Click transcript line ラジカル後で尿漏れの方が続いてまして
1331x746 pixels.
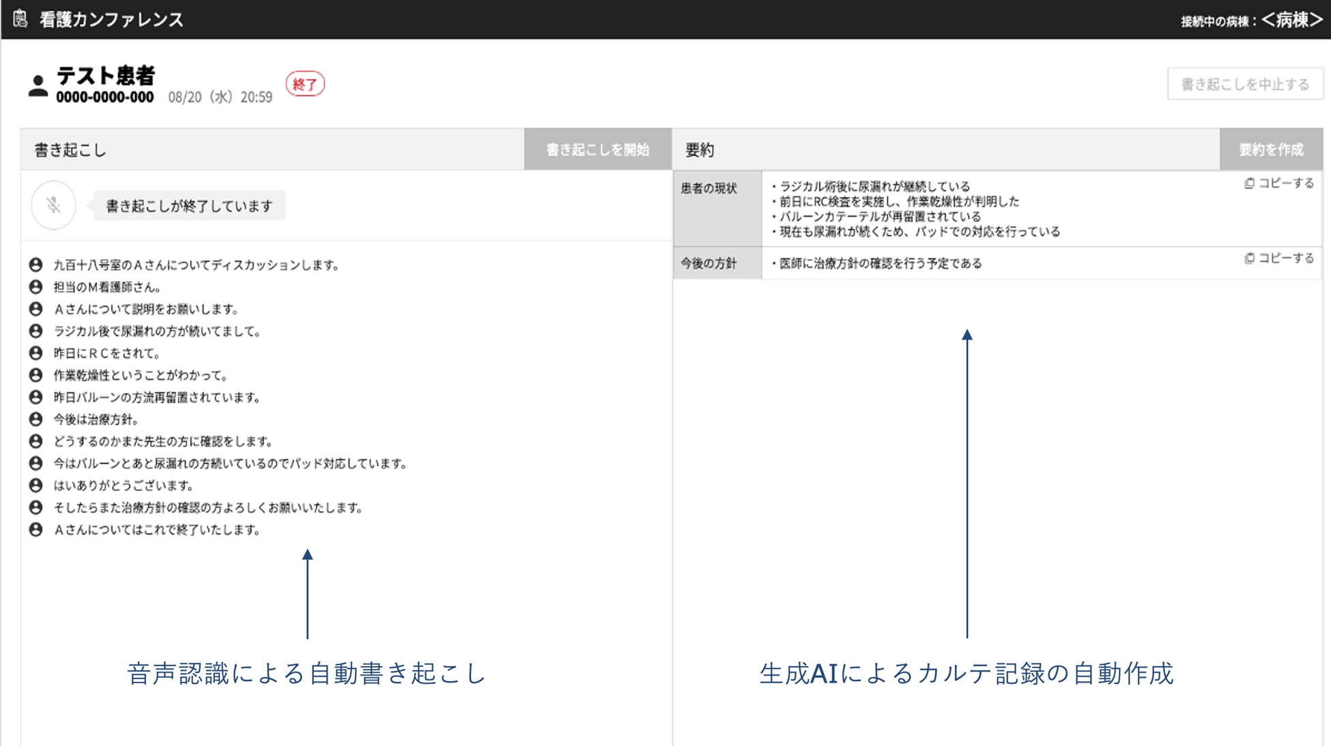[157, 331]
